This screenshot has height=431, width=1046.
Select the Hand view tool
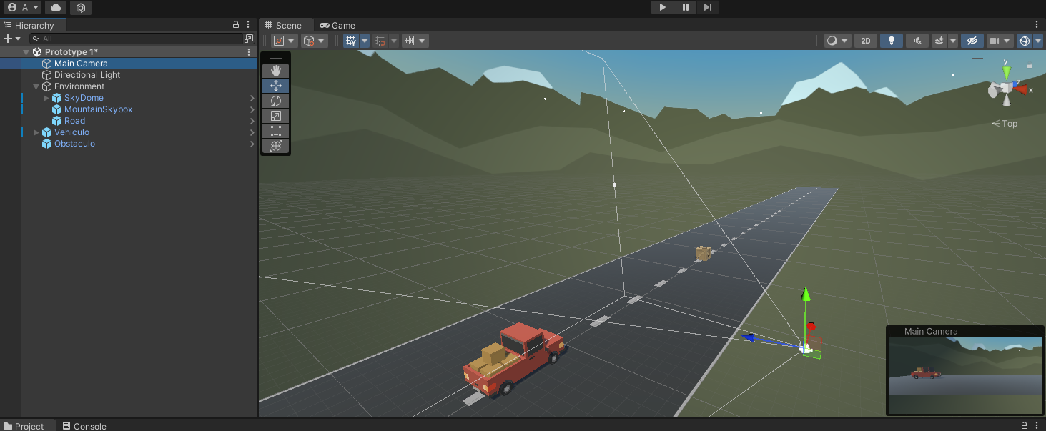[x=276, y=71]
